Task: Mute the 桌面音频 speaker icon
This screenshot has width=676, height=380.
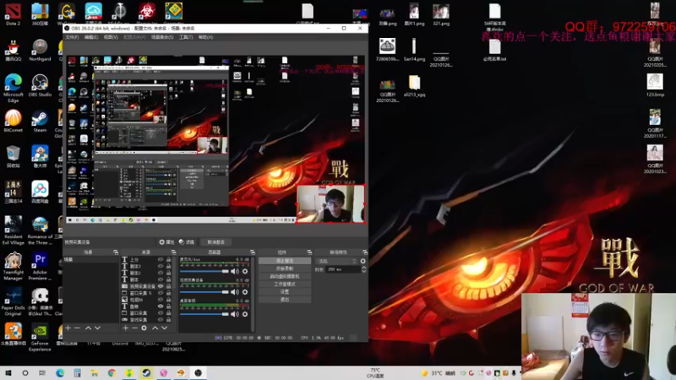Action: click(235, 314)
